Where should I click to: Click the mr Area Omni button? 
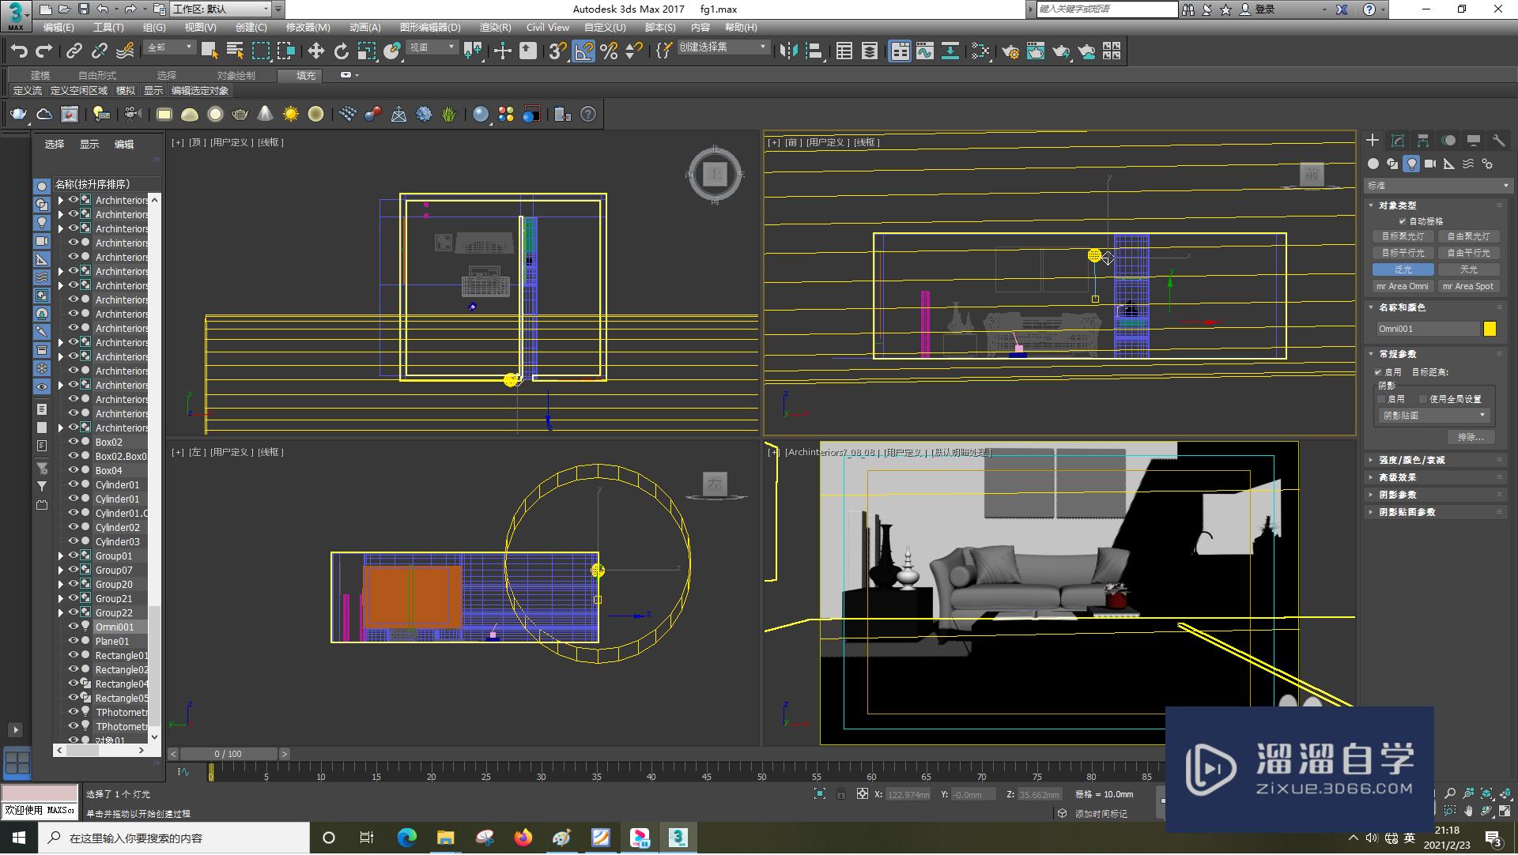1403,286
